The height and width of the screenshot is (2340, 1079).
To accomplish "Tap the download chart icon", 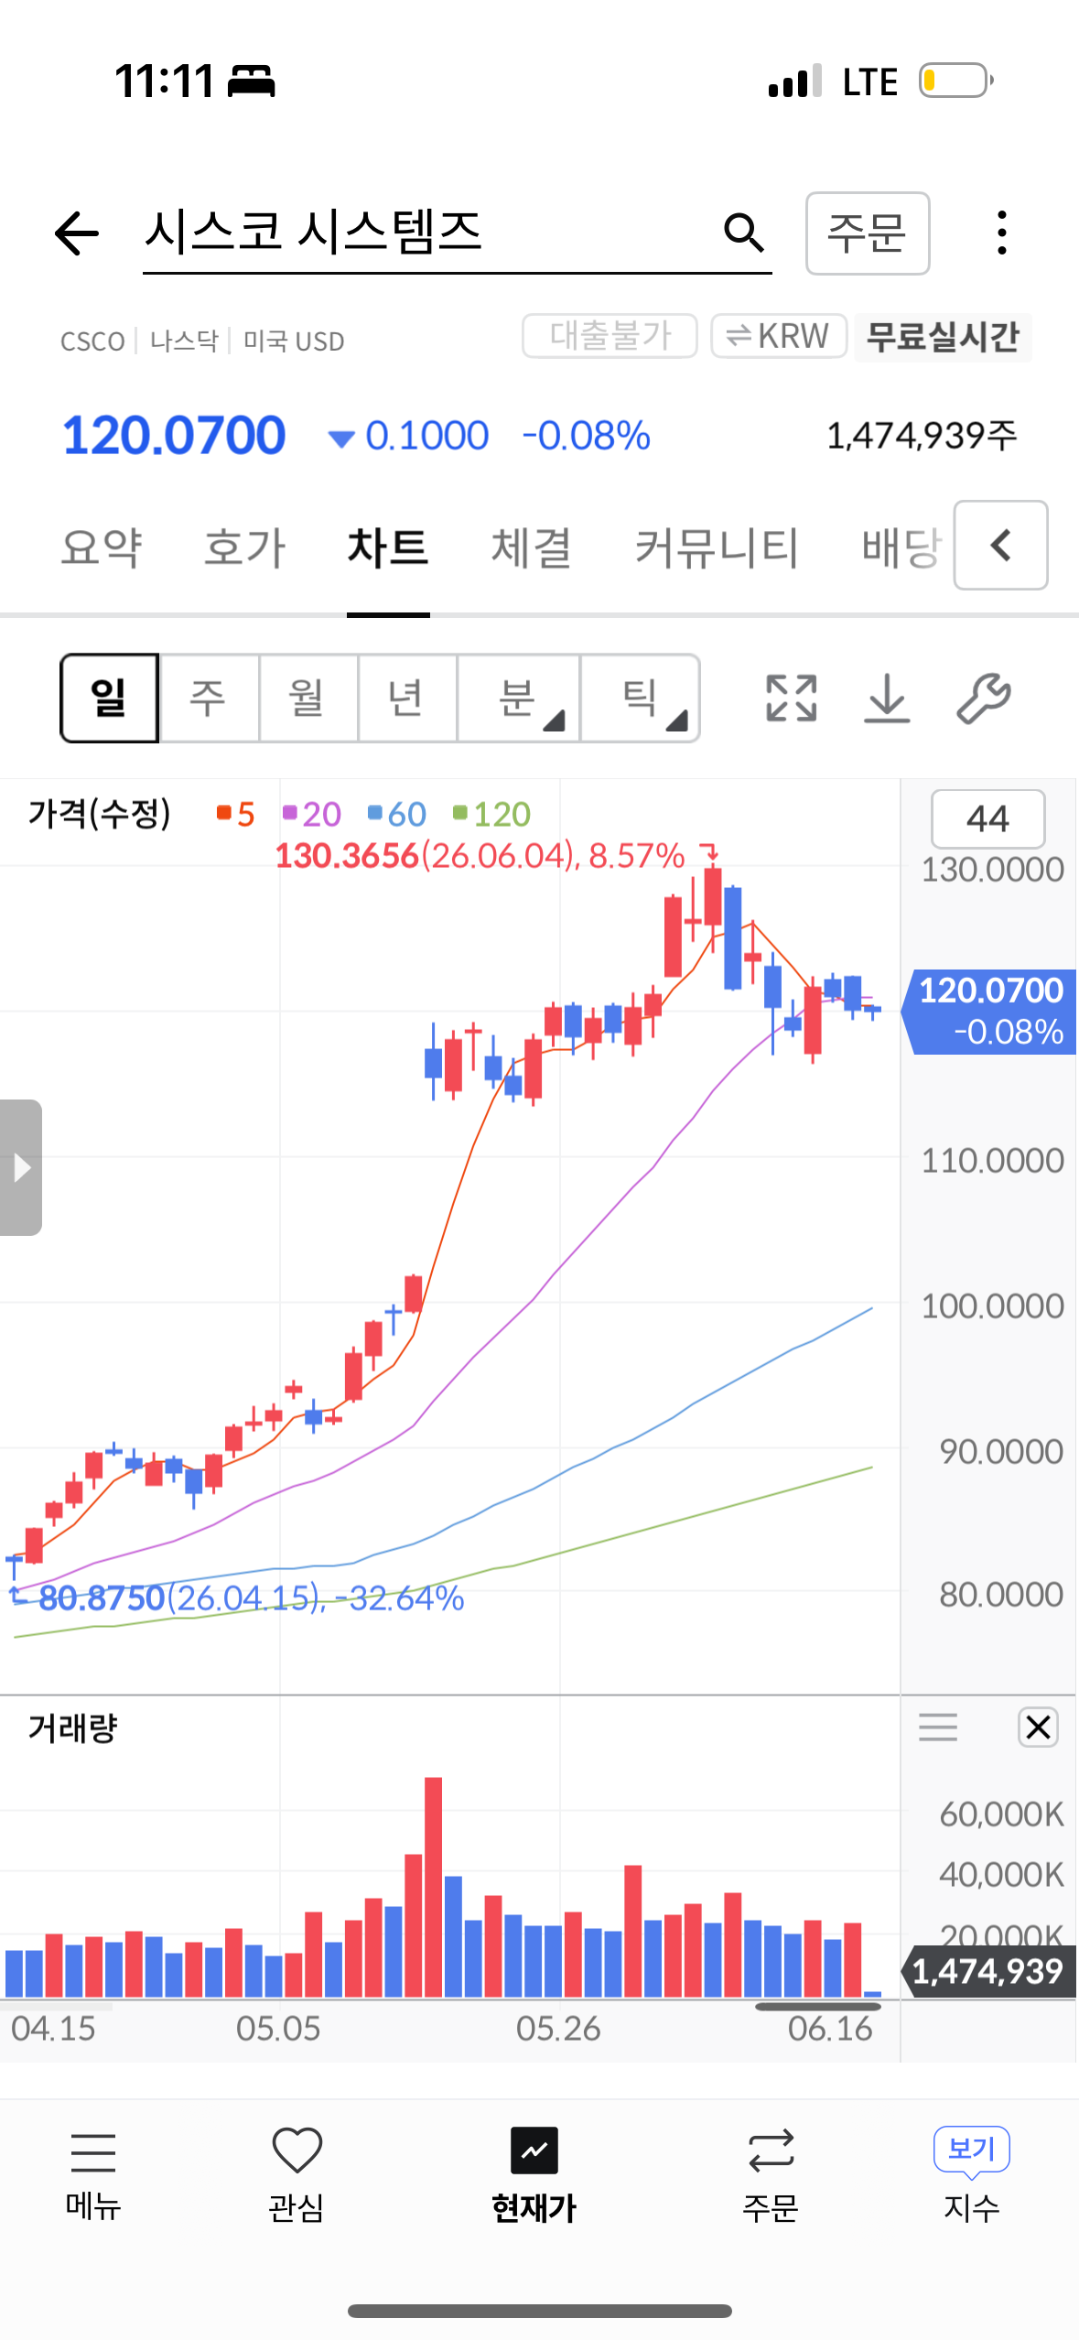I will (887, 699).
